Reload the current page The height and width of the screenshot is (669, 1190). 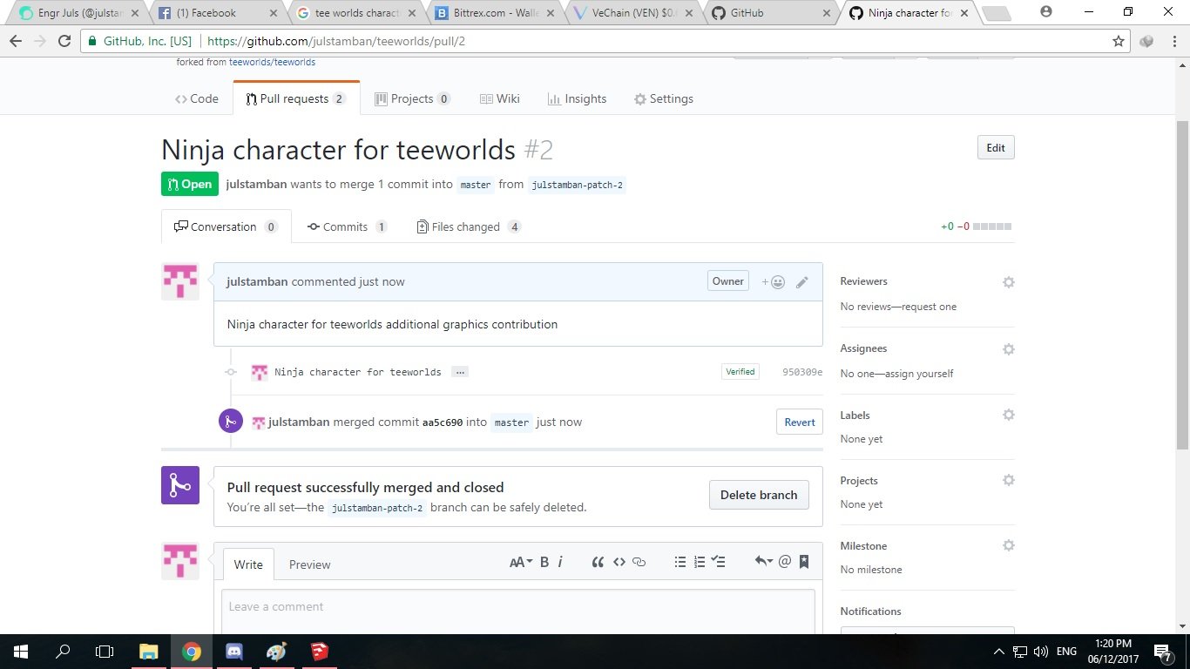(x=64, y=41)
